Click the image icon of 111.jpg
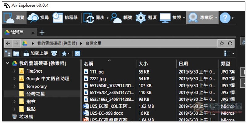This screenshot has height=123, width=247. [86, 72]
